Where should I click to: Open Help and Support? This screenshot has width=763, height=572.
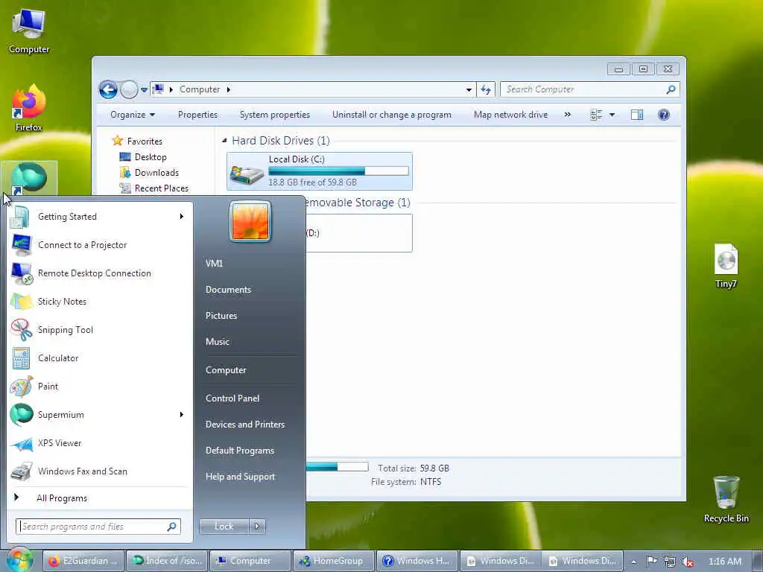click(x=241, y=477)
